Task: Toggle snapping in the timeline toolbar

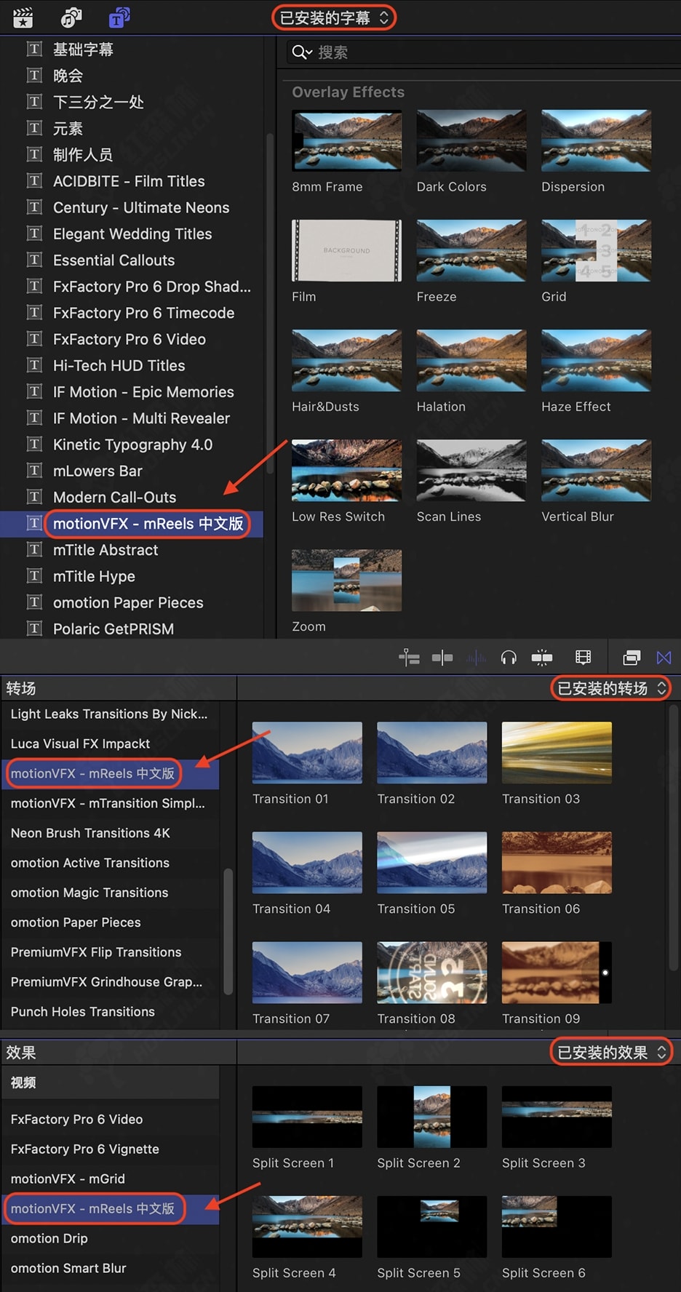Action: (542, 658)
